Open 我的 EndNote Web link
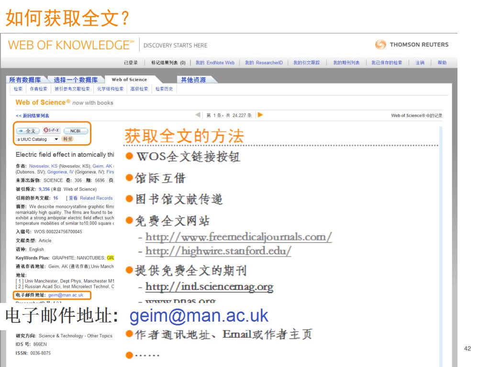 (215, 63)
